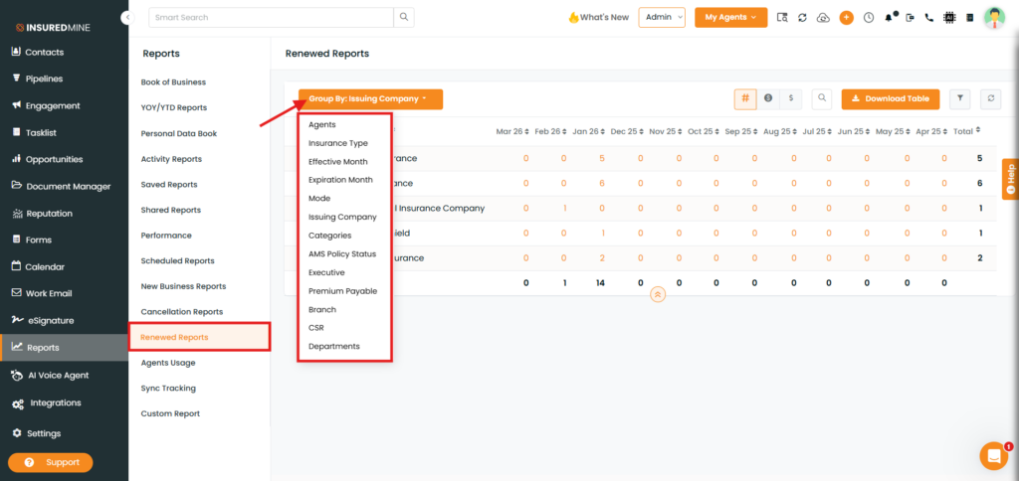Click the table filter funnel icon
This screenshot has height=481, width=1019.
960,98
